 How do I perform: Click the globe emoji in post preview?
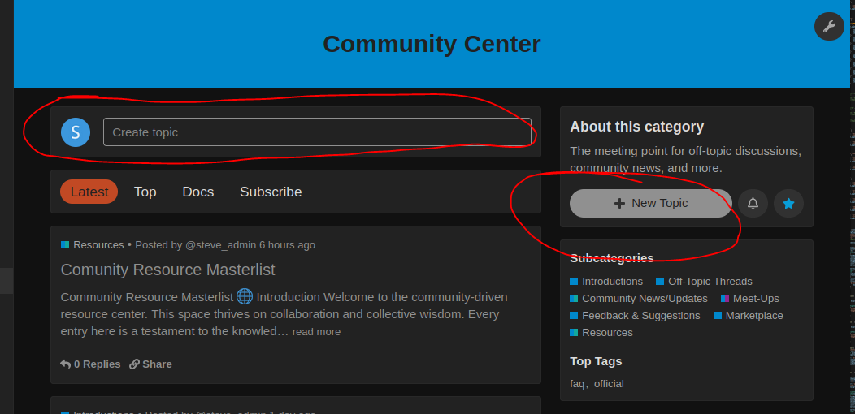(x=245, y=296)
